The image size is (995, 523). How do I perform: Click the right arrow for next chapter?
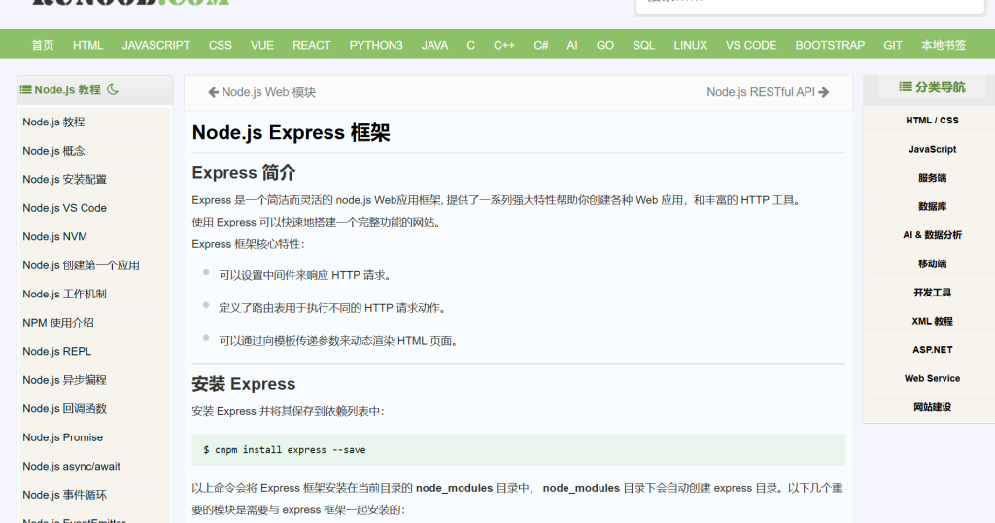(x=824, y=92)
